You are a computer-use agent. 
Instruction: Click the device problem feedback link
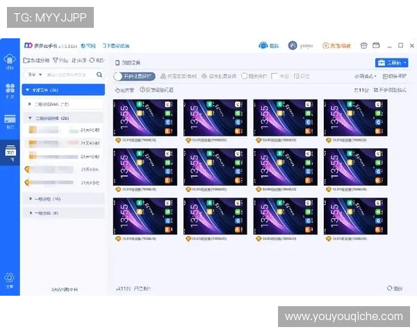(156, 90)
